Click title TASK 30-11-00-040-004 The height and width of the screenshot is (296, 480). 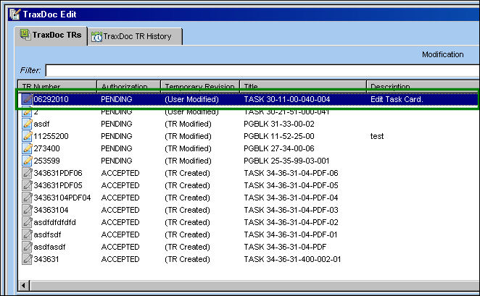pyautogui.click(x=287, y=99)
